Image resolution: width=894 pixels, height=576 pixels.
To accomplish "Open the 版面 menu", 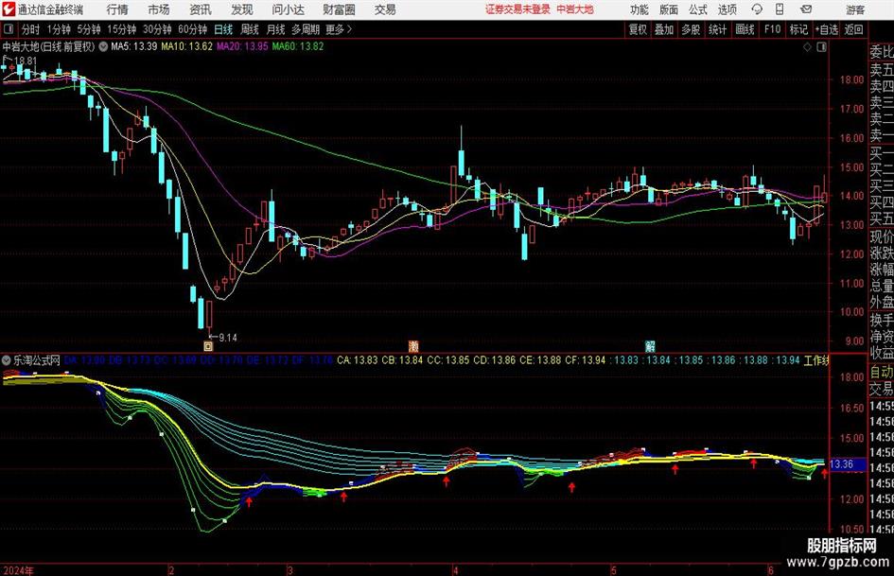I will pos(669,9).
